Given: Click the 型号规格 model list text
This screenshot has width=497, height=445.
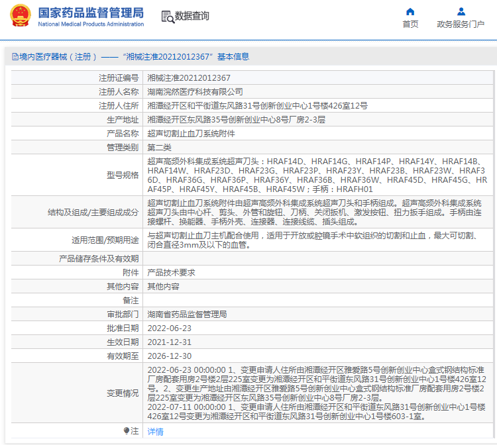Looking at the screenshot, I should 317,175.
